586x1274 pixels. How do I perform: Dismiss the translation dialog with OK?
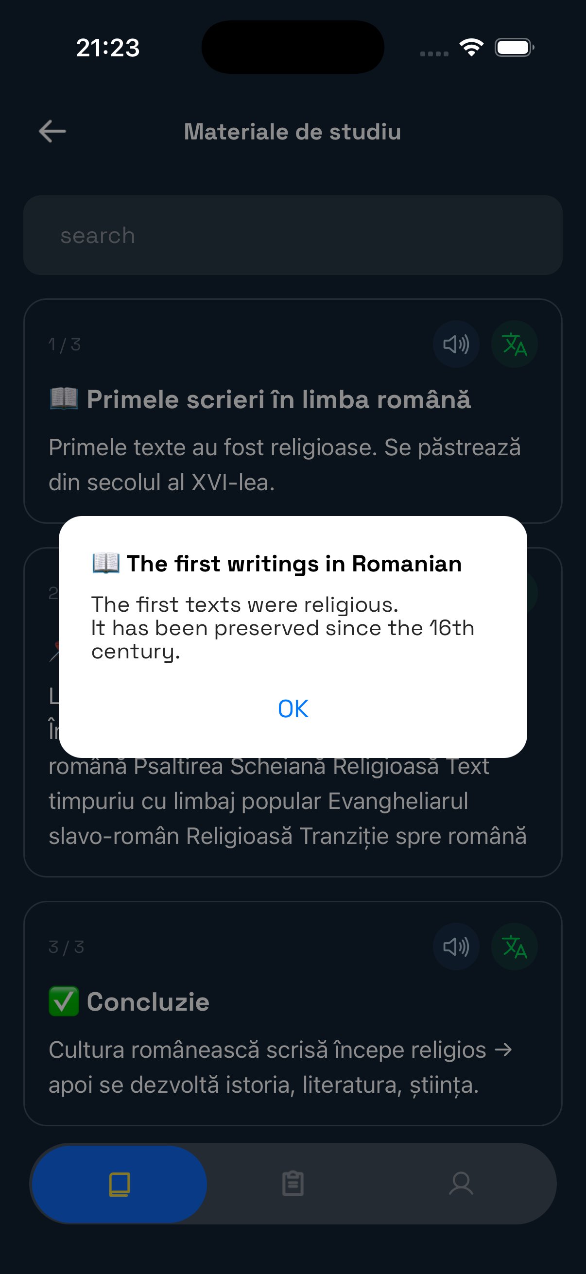(293, 709)
